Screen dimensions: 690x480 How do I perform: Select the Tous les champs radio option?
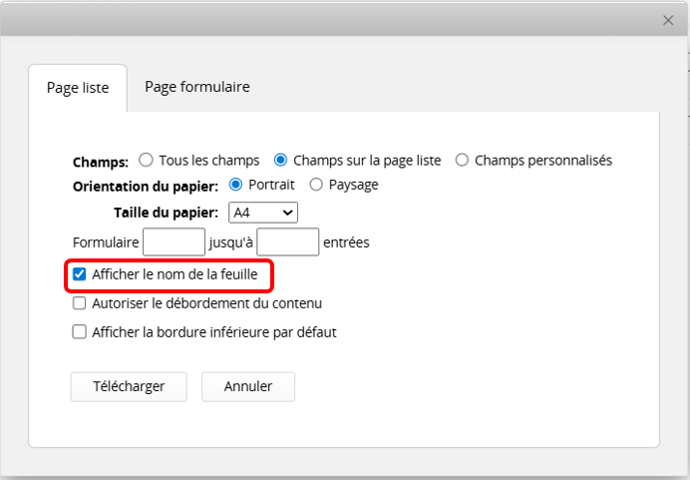click(x=147, y=160)
